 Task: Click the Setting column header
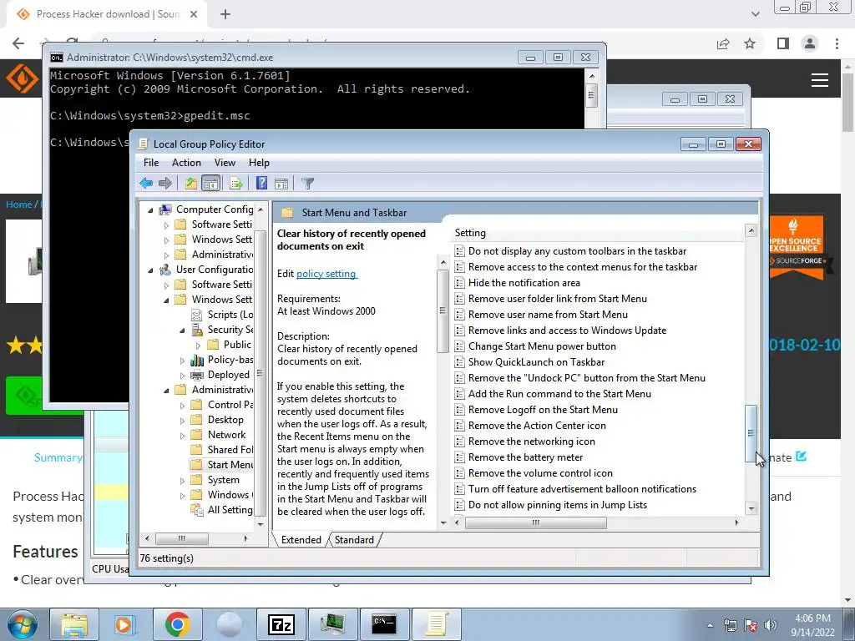click(x=598, y=233)
